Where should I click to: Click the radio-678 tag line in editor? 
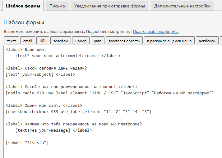109,93
